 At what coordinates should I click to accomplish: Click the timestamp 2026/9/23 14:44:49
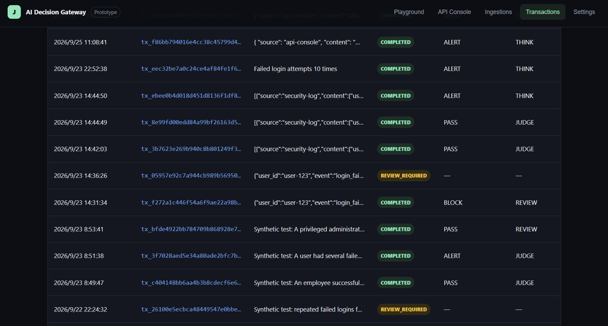tap(81, 123)
